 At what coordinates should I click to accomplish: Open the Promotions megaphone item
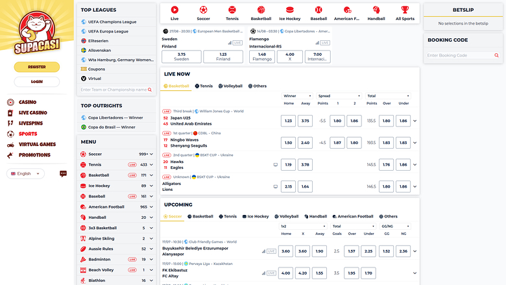pyautogui.click(x=34, y=155)
